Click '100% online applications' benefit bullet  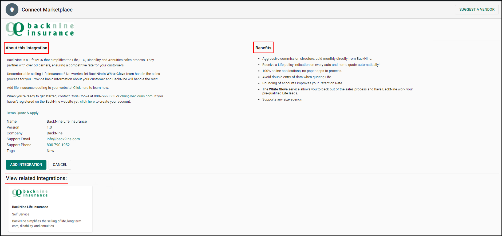(302, 71)
